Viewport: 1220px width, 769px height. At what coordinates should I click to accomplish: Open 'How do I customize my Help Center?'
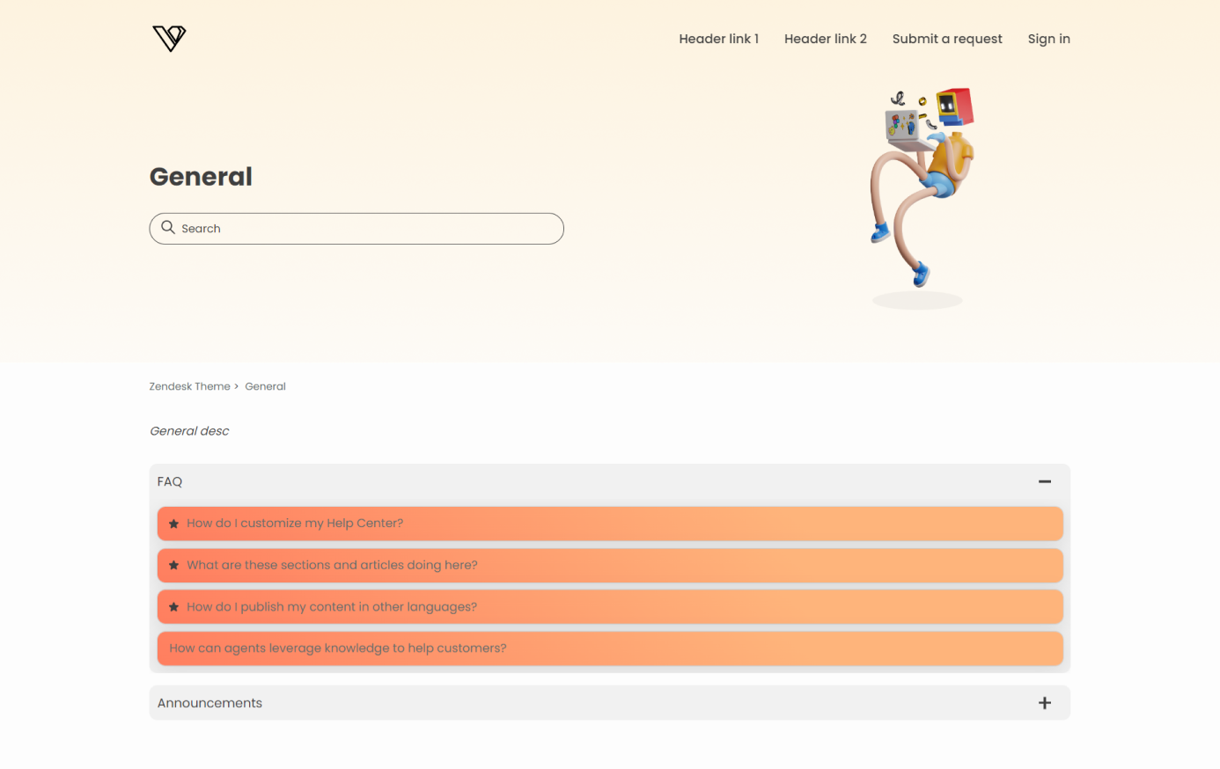tap(295, 524)
